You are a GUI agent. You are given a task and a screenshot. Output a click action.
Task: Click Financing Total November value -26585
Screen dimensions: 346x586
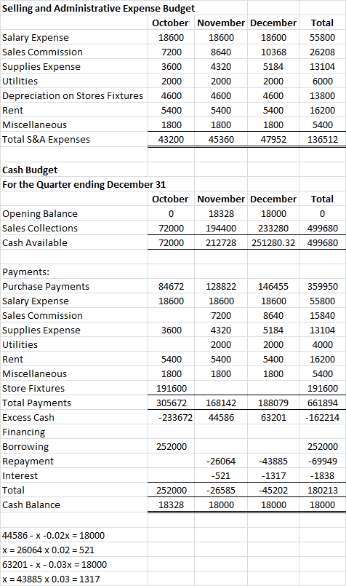[221, 491]
